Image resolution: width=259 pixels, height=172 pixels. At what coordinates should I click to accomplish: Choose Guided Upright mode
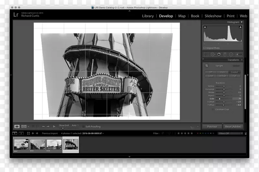(x=234, y=72)
